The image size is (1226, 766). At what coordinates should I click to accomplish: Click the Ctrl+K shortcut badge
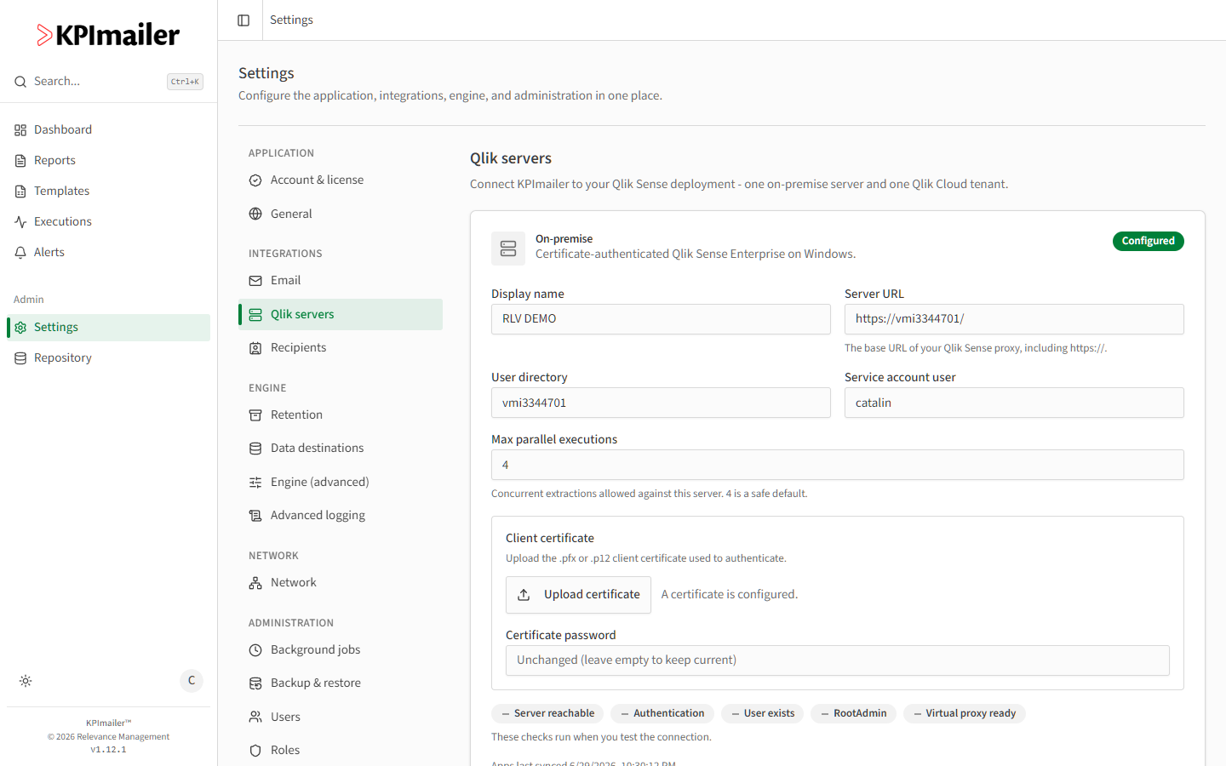[185, 82]
